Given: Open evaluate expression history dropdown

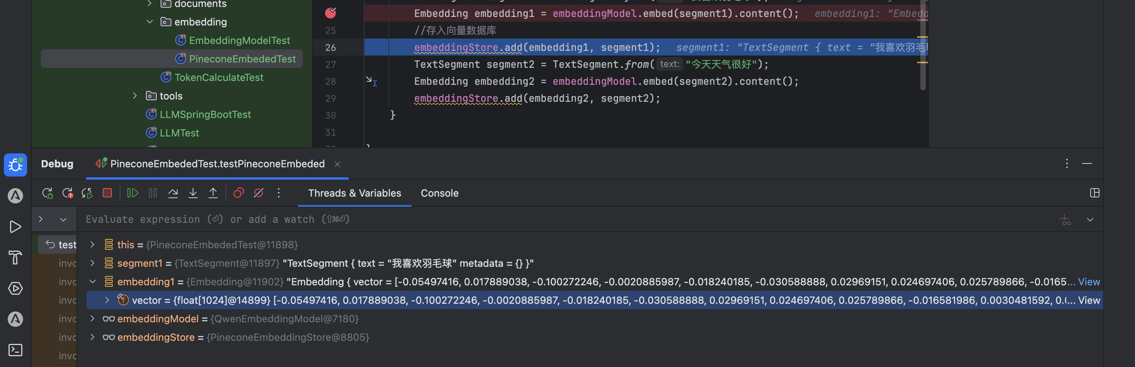Looking at the screenshot, I should pos(1090,219).
